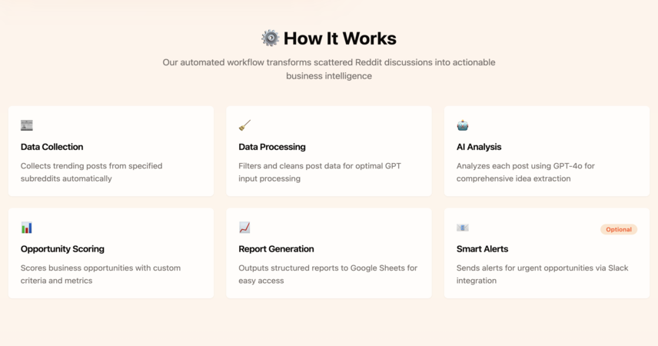This screenshot has width=658, height=346.
Task: Click the robot icon in AI Analysis card
Action: (463, 125)
